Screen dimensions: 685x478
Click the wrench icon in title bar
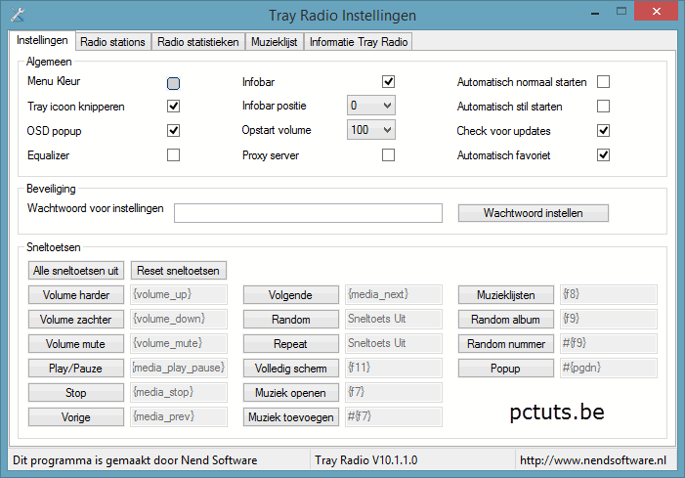[16, 15]
